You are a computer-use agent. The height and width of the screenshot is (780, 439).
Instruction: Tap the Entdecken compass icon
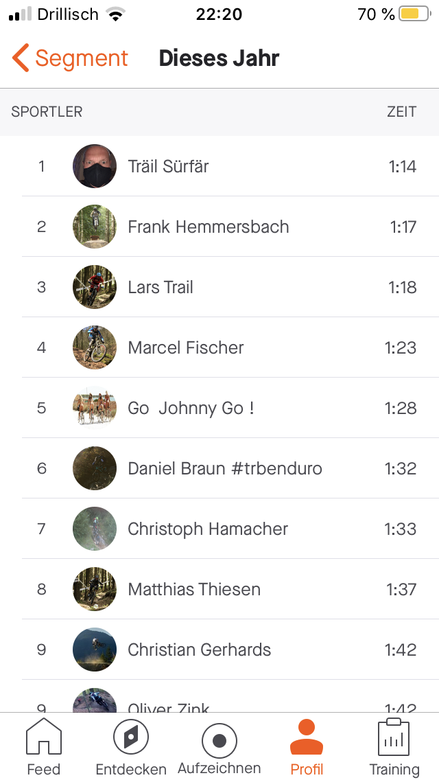(x=131, y=738)
